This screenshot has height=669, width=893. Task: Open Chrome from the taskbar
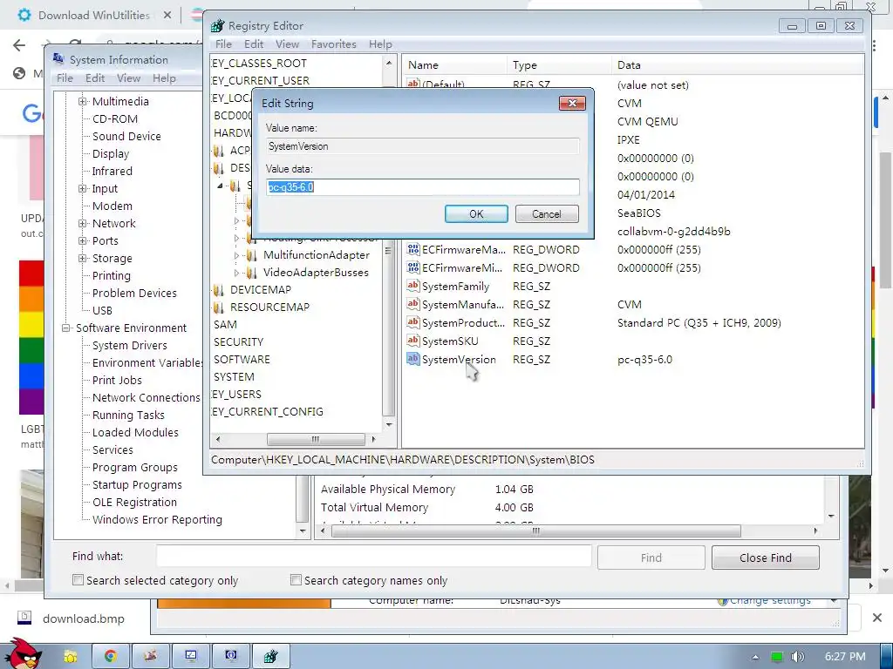pyautogui.click(x=111, y=657)
